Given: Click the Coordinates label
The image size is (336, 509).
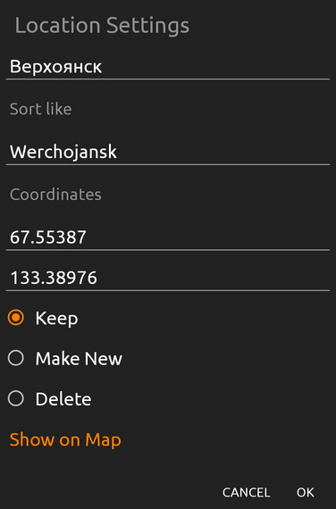Looking at the screenshot, I should click(x=55, y=195).
